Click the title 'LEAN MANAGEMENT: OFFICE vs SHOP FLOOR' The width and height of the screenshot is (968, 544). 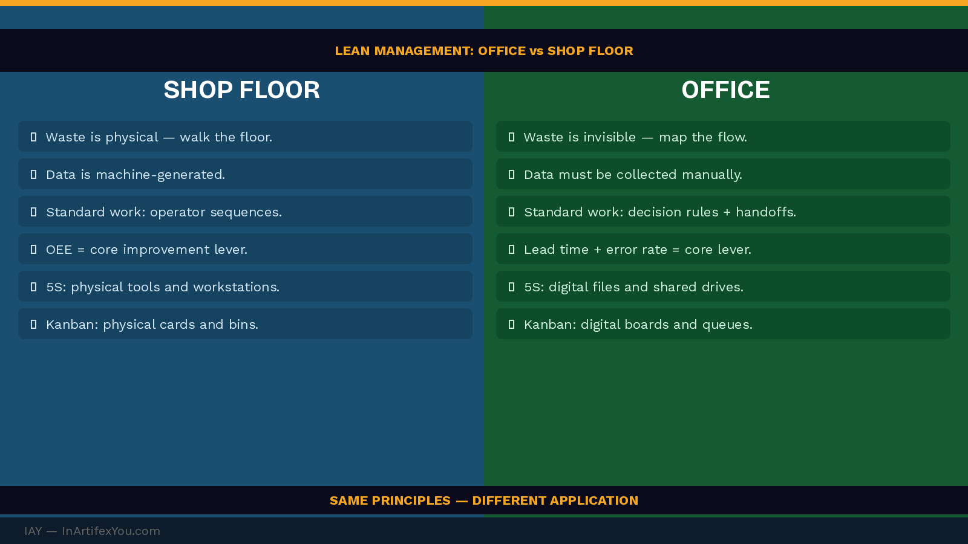pyautogui.click(x=484, y=51)
